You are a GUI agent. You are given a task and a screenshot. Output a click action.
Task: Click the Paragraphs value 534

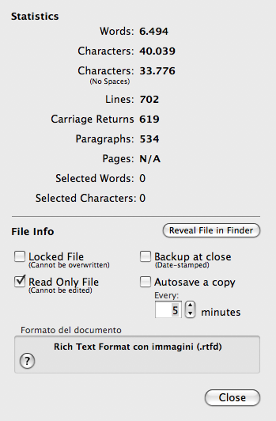click(x=149, y=139)
